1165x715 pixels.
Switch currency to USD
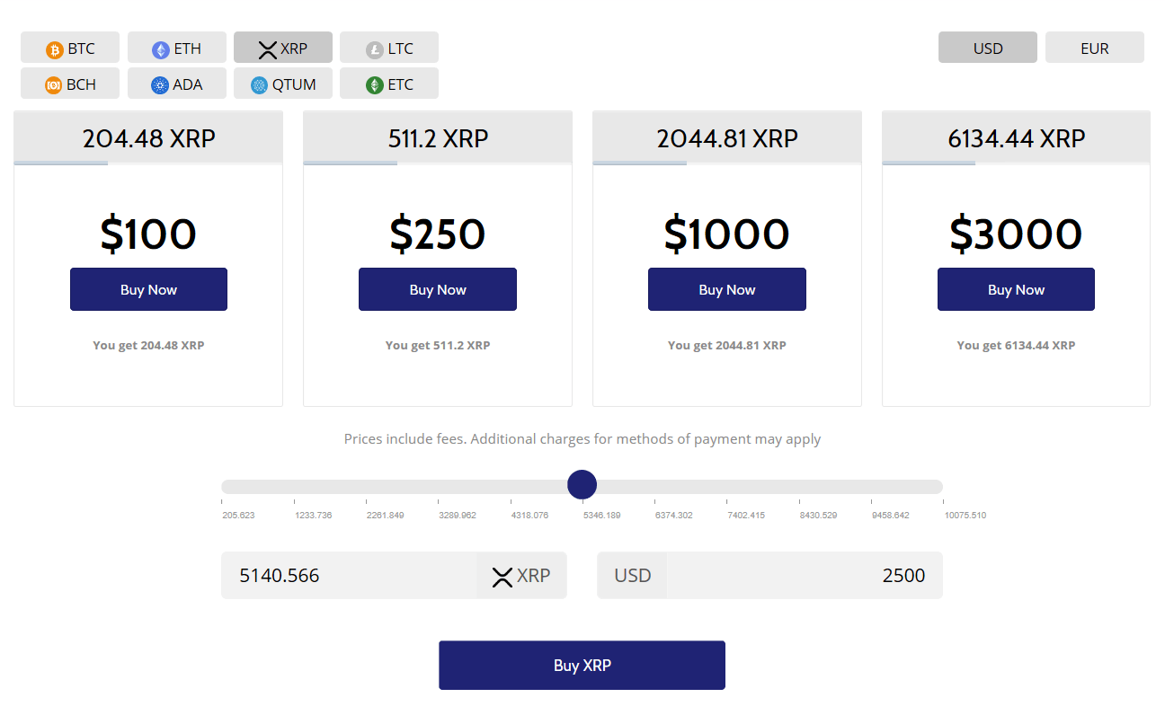coord(987,49)
